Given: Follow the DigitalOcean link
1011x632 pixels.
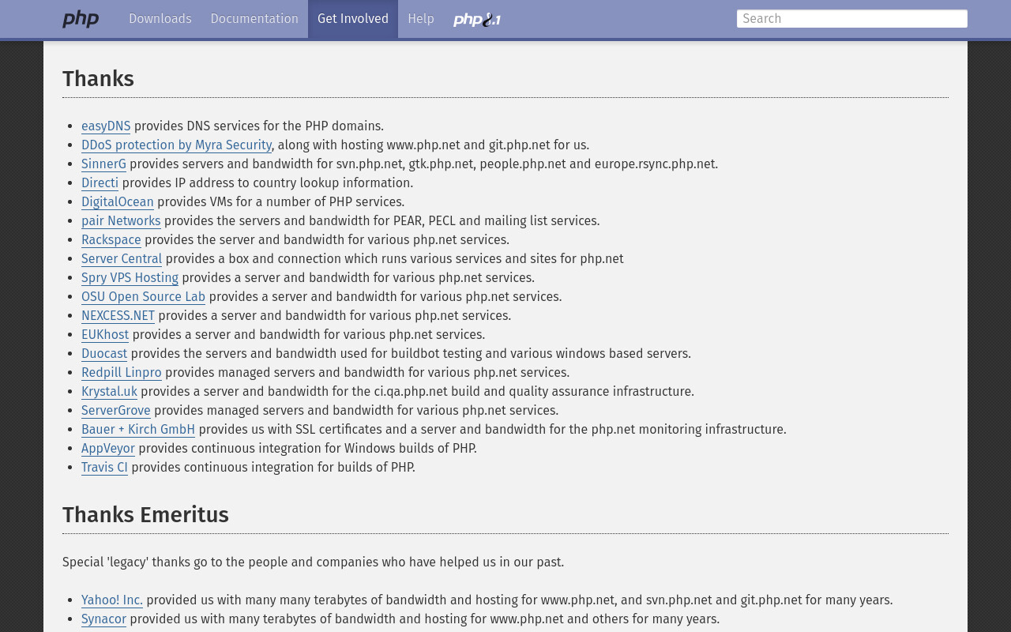Looking at the screenshot, I should (118, 202).
